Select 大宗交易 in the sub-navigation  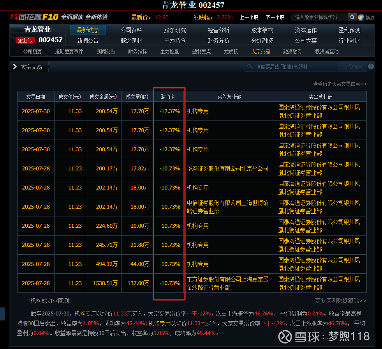pyautogui.click(x=261, y=51)
